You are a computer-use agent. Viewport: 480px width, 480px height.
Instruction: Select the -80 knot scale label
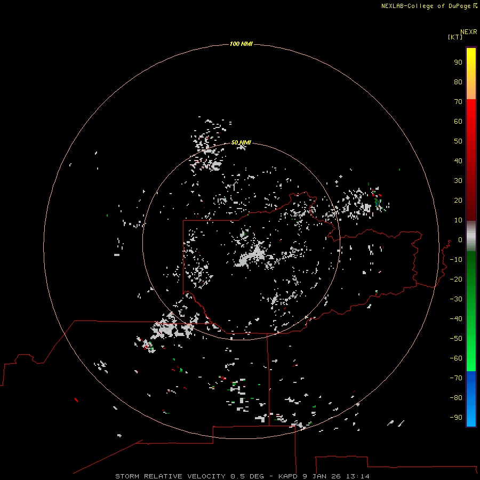[456, 398]
